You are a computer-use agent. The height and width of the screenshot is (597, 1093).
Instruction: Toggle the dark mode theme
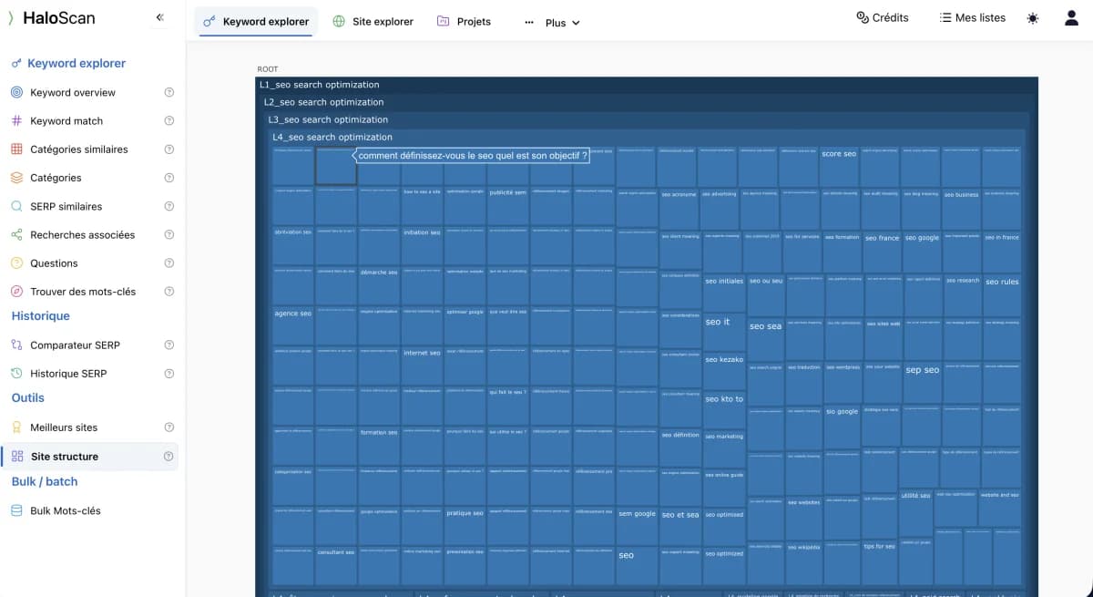coord(1032,17)
